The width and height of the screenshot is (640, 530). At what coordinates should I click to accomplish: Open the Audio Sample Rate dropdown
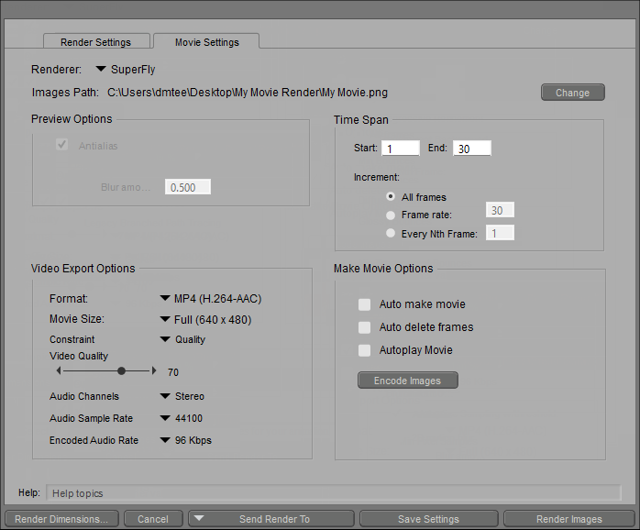click(165, 418)
